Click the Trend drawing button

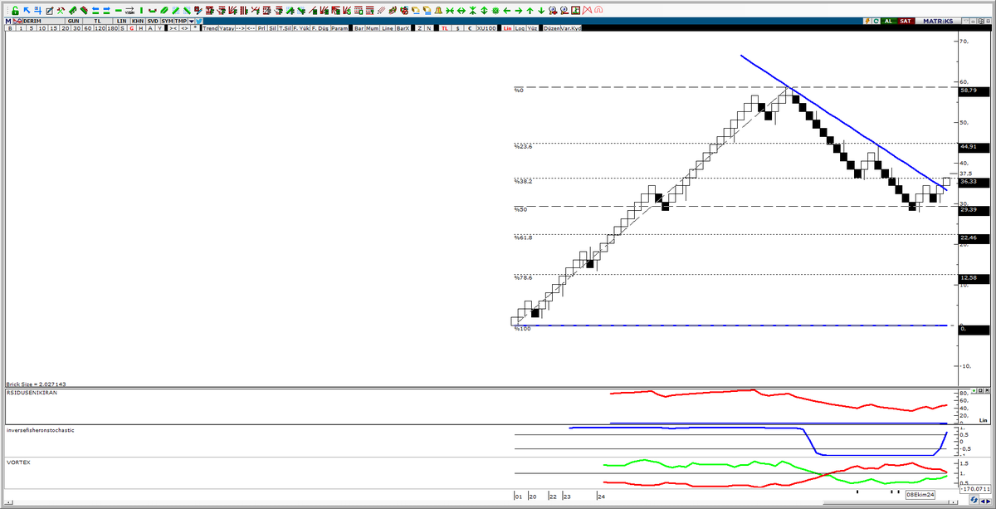pyautogui.click(x=210, y=28)
